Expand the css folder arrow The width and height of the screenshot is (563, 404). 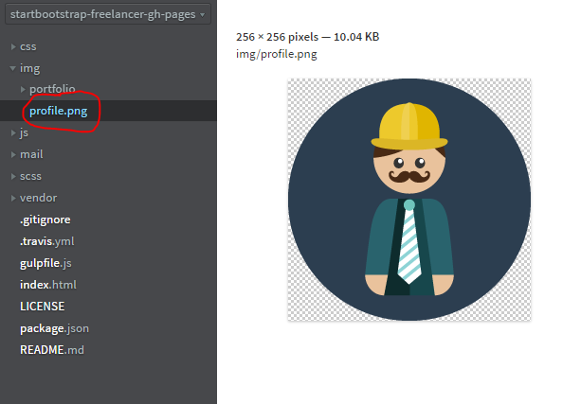pyautogui.click(x=13, y=46)
